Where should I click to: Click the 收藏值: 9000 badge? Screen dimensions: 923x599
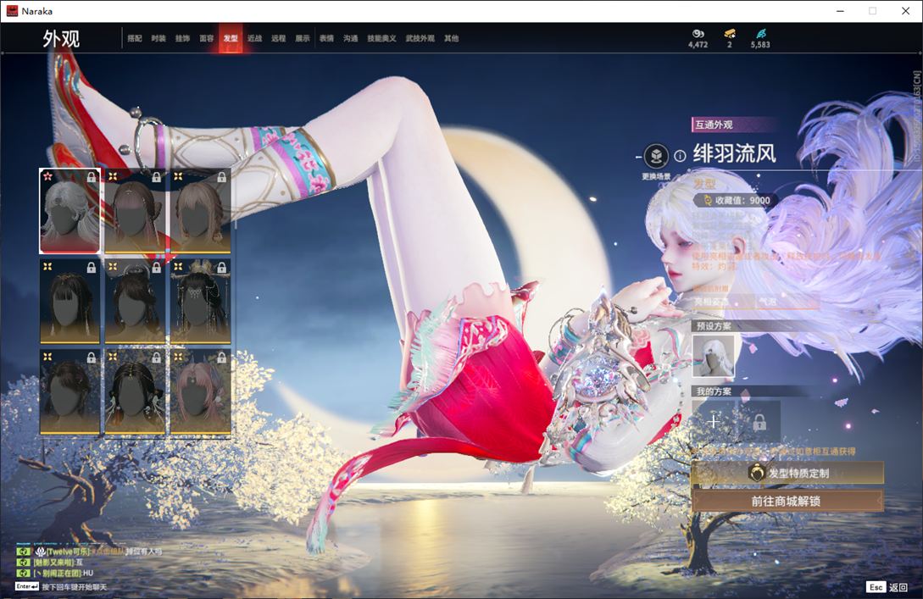737,200
